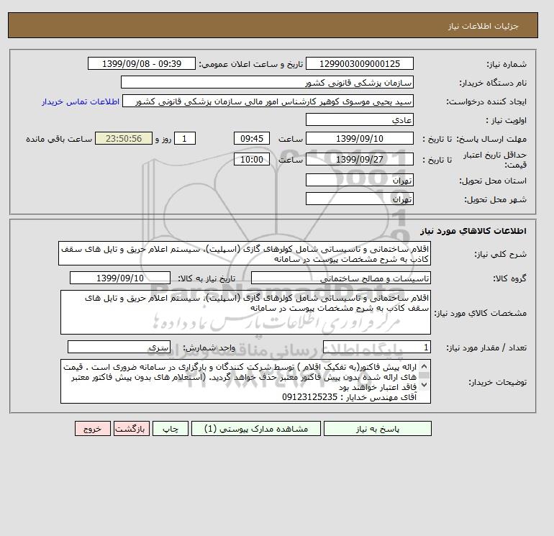Click the priority field عادي
Viewport: 554px width, 536px height.
(359, 119)
